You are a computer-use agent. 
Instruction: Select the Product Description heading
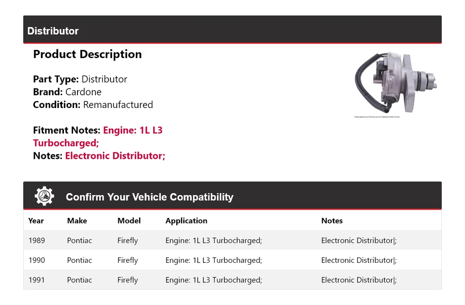point(87,54)
